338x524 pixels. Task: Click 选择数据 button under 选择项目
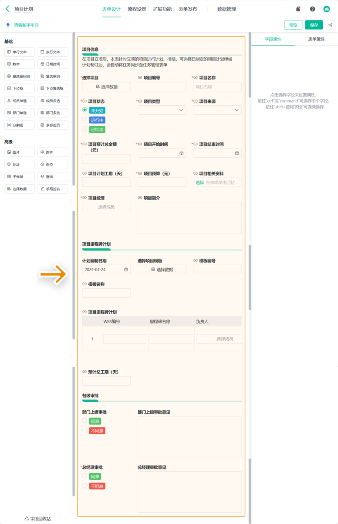click(106, 86)
